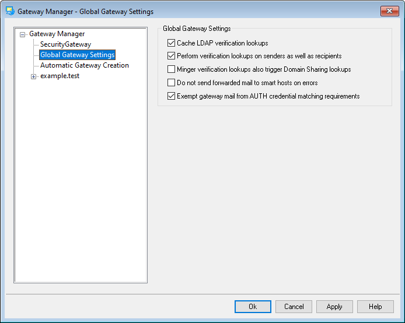The width and height of the screenshot is (405, 323).
Task: Collapse the Gateway Manager tree node
Action: tap(23, 34)
